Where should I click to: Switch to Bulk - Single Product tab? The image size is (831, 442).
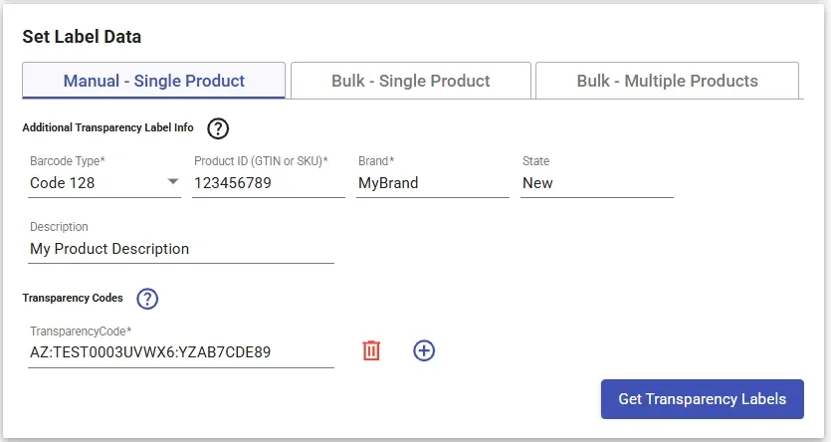point(411,81)
